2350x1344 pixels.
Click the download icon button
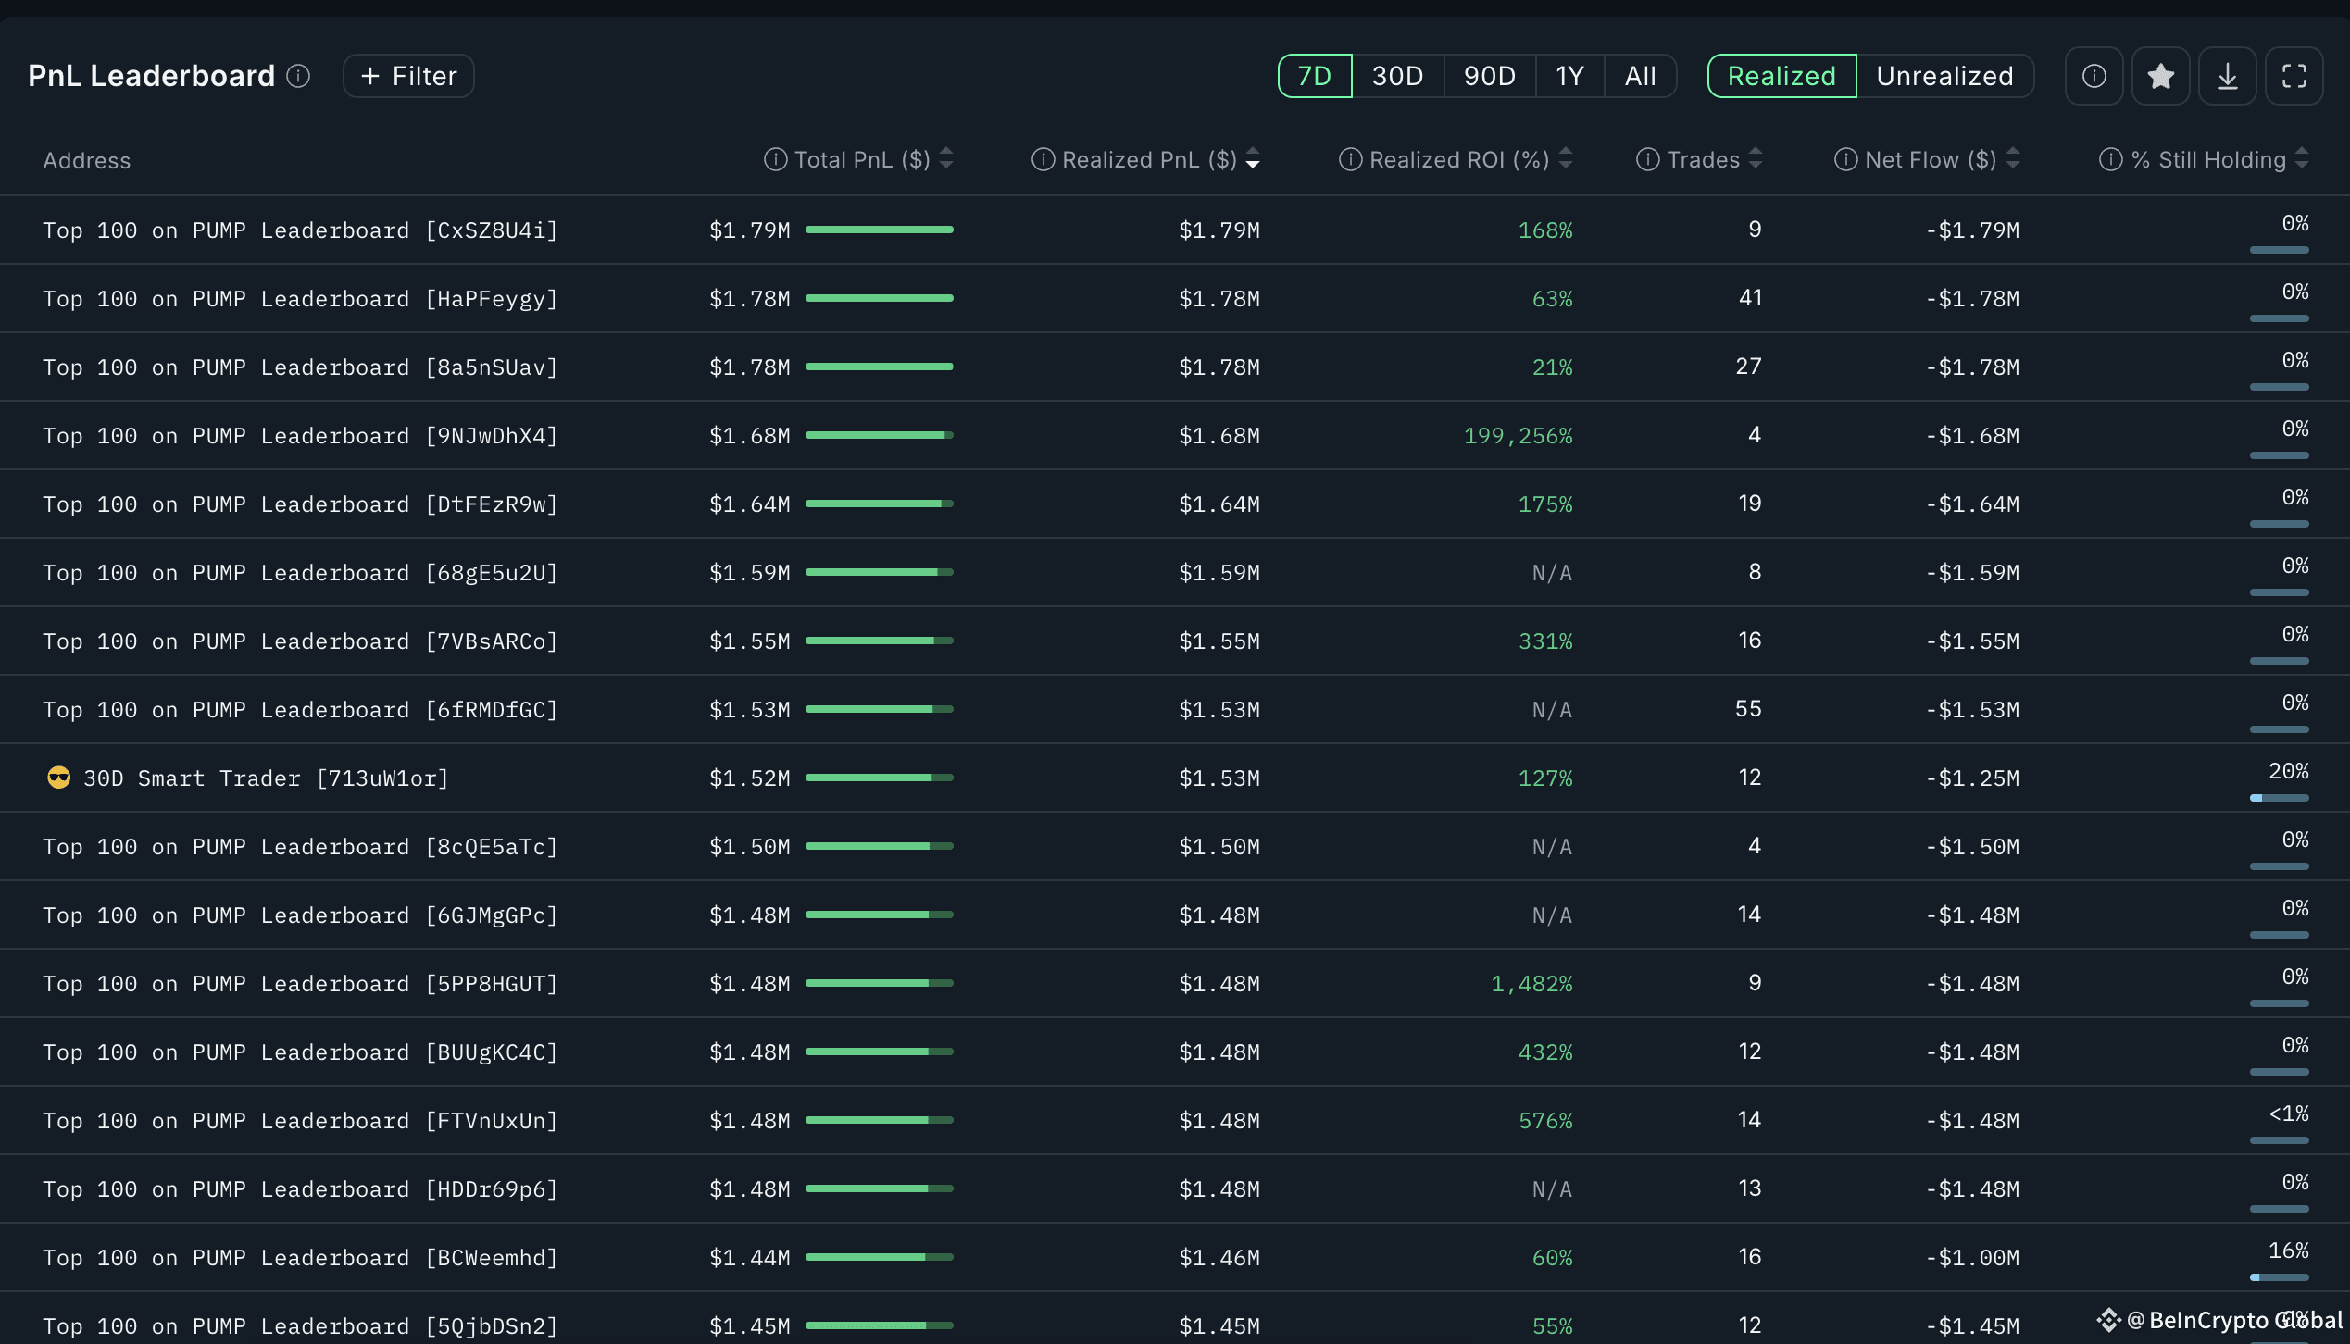tap(2227, 76)
